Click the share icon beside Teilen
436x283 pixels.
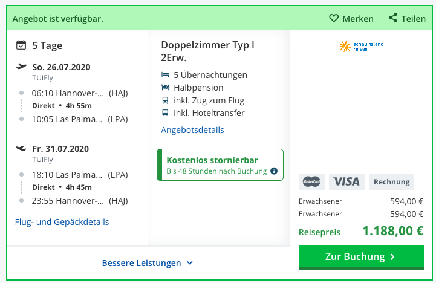393,18
